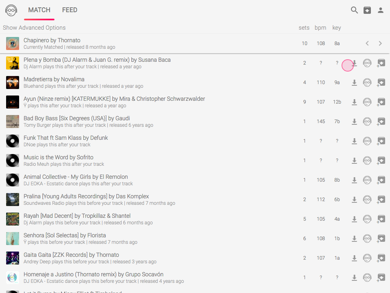Open the user profile icon
390x293 pixels.
pos(381,10)
